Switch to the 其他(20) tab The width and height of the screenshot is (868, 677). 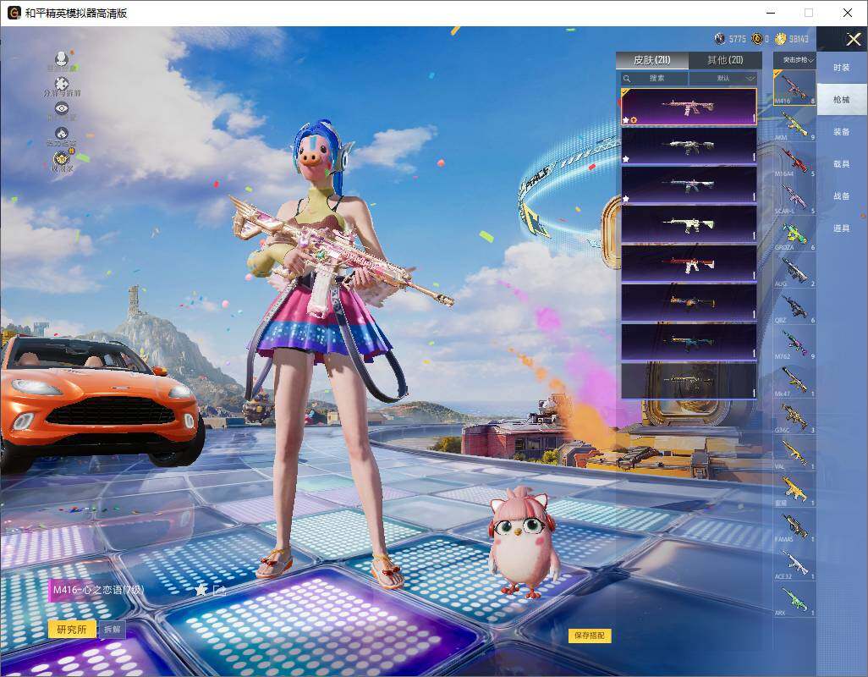(x=725, y=60)
